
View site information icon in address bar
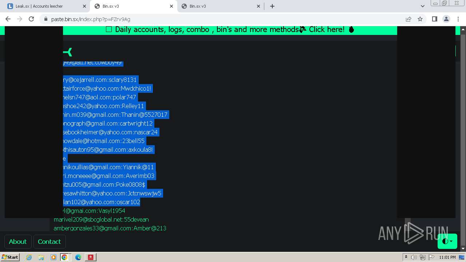(x=46, y=19)
